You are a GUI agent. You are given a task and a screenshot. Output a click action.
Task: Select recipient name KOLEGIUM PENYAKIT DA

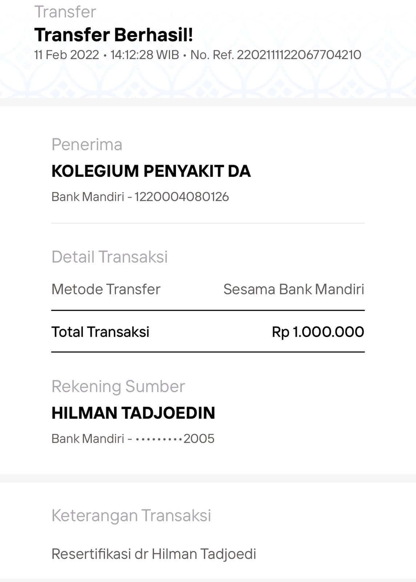151,171
